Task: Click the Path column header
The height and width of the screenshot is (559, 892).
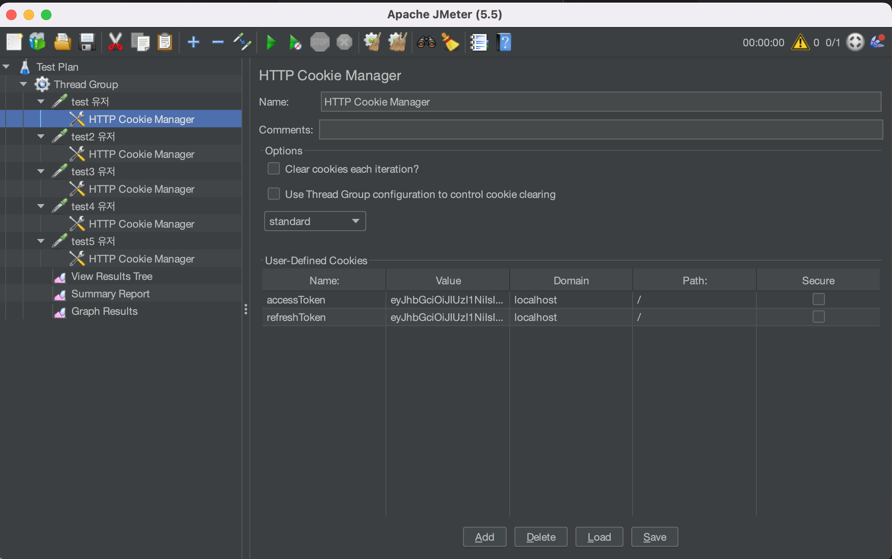Action: pos(695,280)
